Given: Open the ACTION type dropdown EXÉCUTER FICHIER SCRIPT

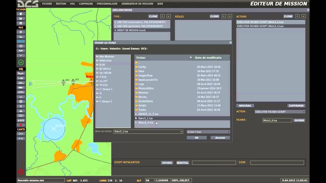Looking at the screenshot, I should pos(280,112).
